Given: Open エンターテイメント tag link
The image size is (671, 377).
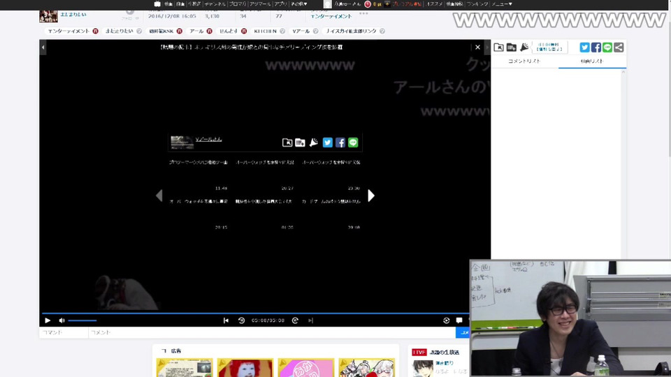Looking at the screenshot, I should click(68, 31).
